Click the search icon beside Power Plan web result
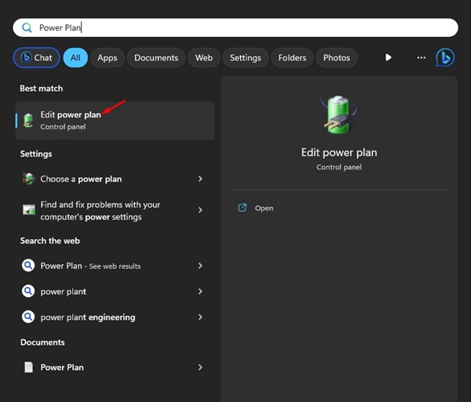Screen dimensions: 471x402 pos(28,266)
